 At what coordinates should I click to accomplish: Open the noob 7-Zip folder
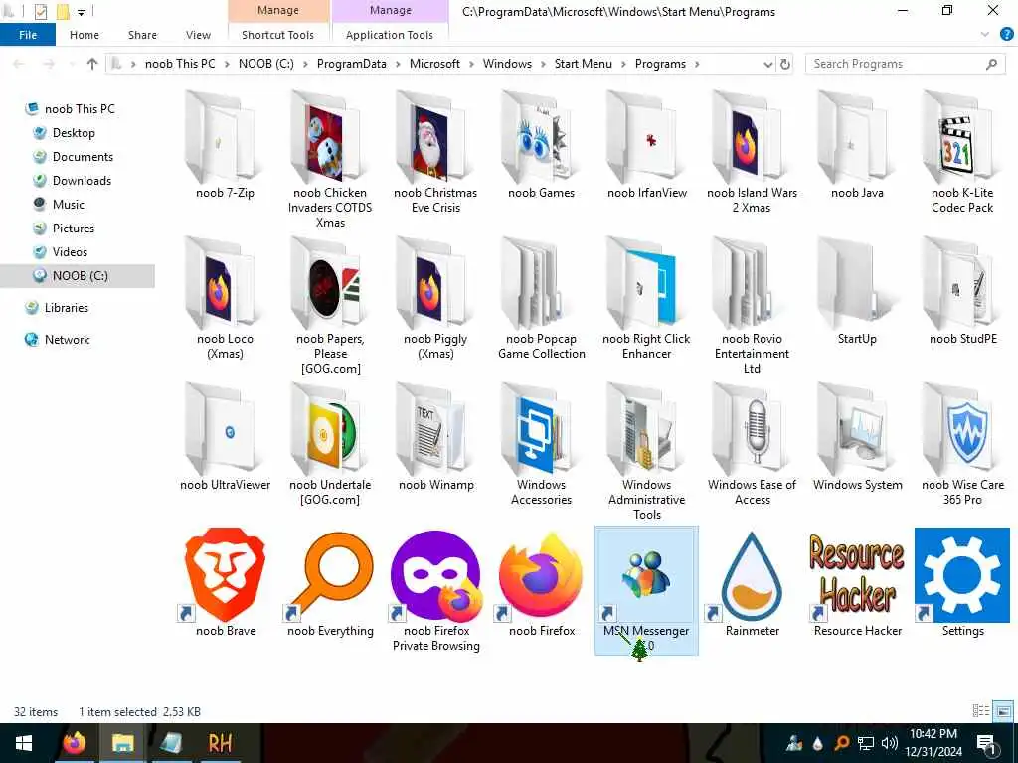[225, 144]
